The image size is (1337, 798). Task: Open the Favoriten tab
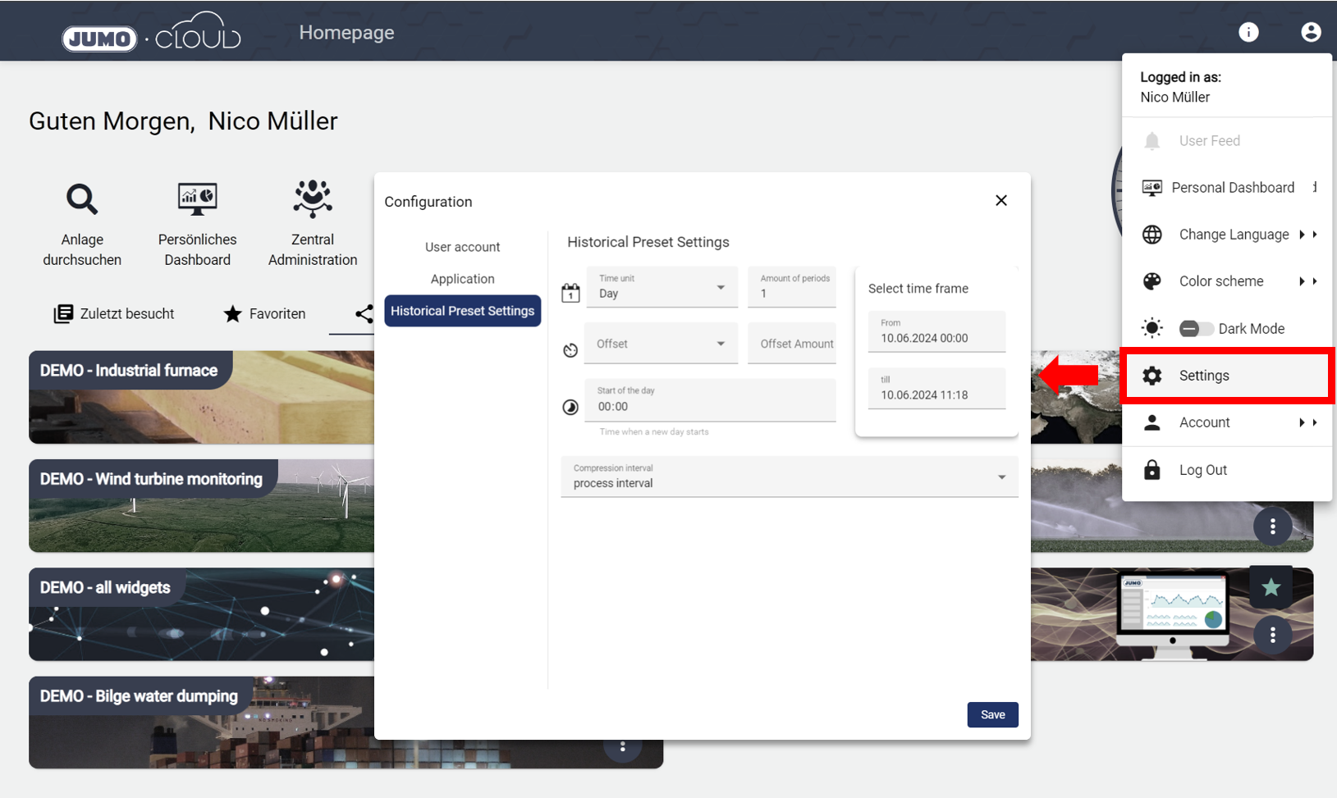click(x=265, y=314)
